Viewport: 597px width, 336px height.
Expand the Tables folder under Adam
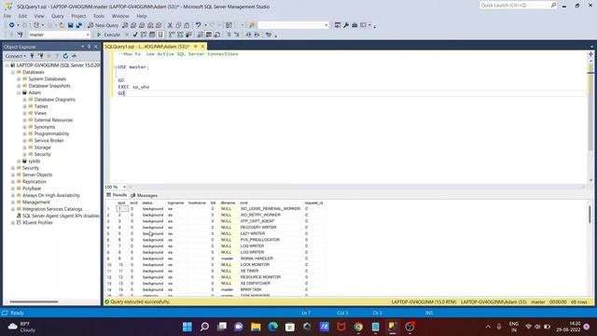pyautogui.click(x=25, y=106)
